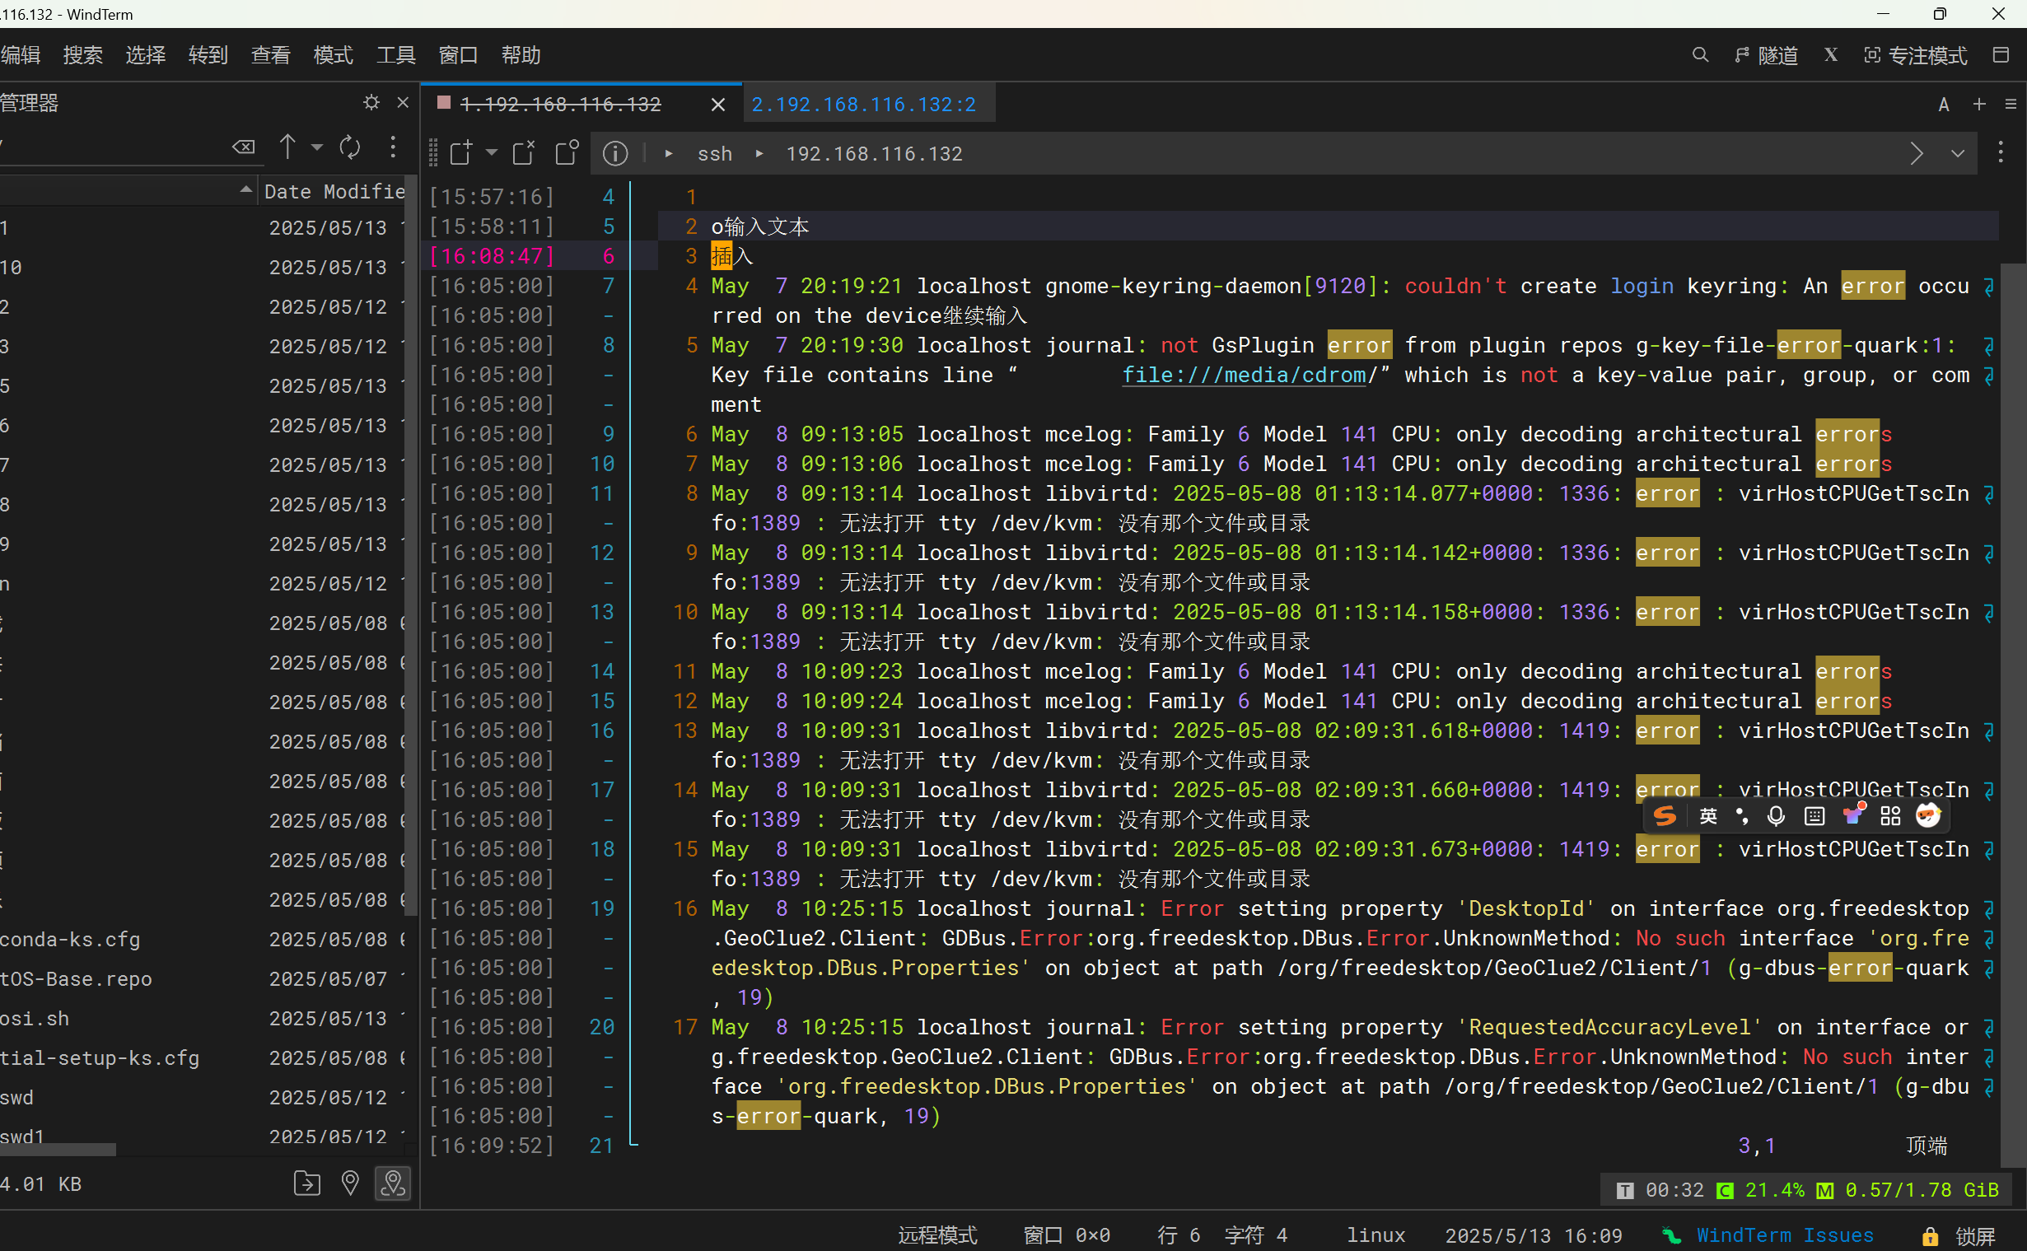This screenshot has width=2027, height=1251.
Task: Click the new session icon in the toolbar
Action: point(461,153)
